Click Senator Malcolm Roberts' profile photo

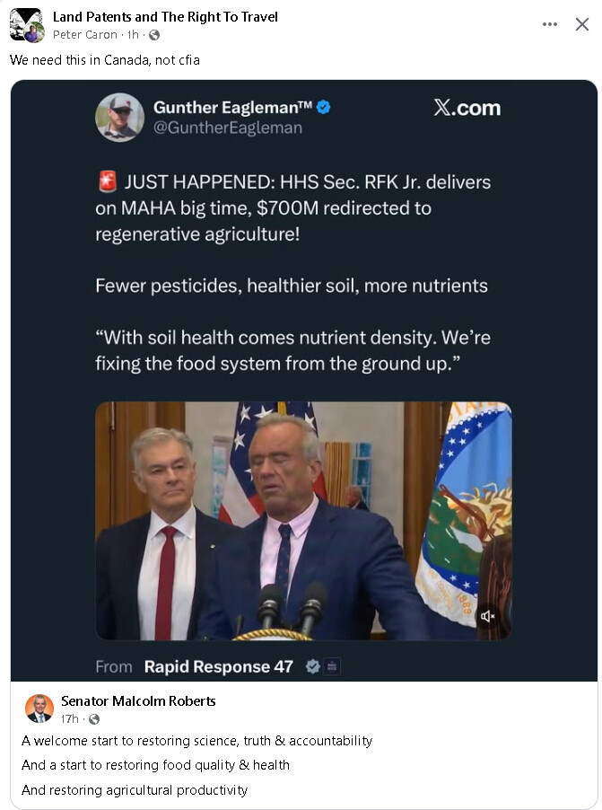pos(37,707)
